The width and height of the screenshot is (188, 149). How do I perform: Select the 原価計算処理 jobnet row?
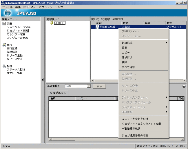click(x=138, y=27)
